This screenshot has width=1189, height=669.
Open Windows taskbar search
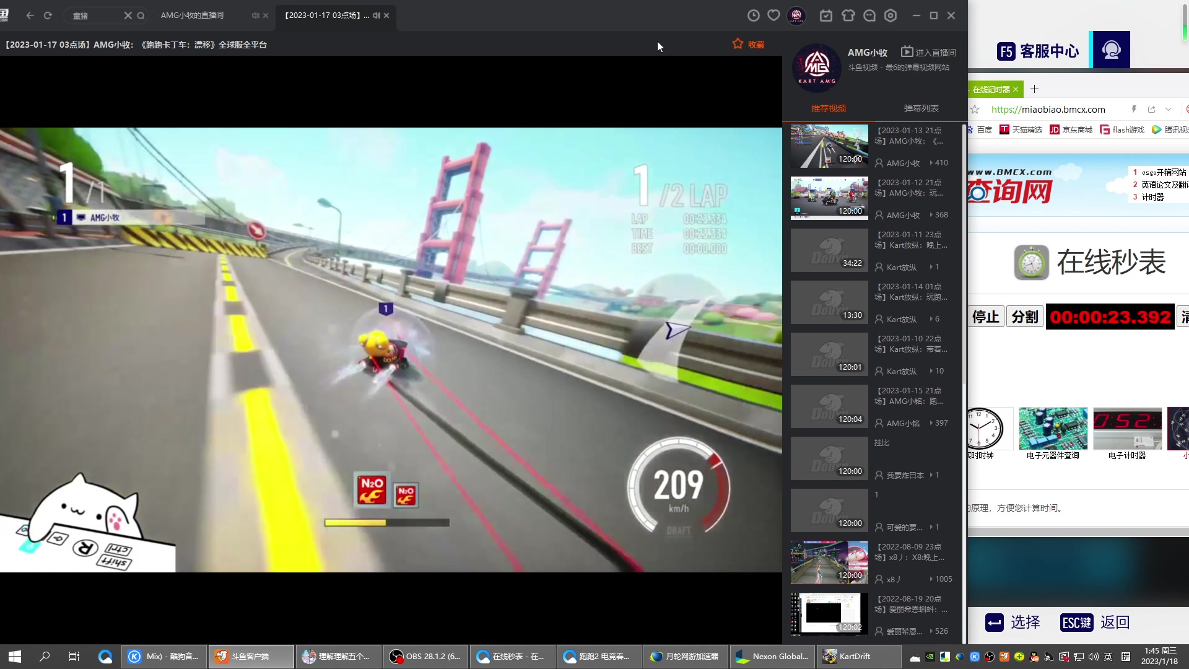pyautogui.click(x=45, y=656)
